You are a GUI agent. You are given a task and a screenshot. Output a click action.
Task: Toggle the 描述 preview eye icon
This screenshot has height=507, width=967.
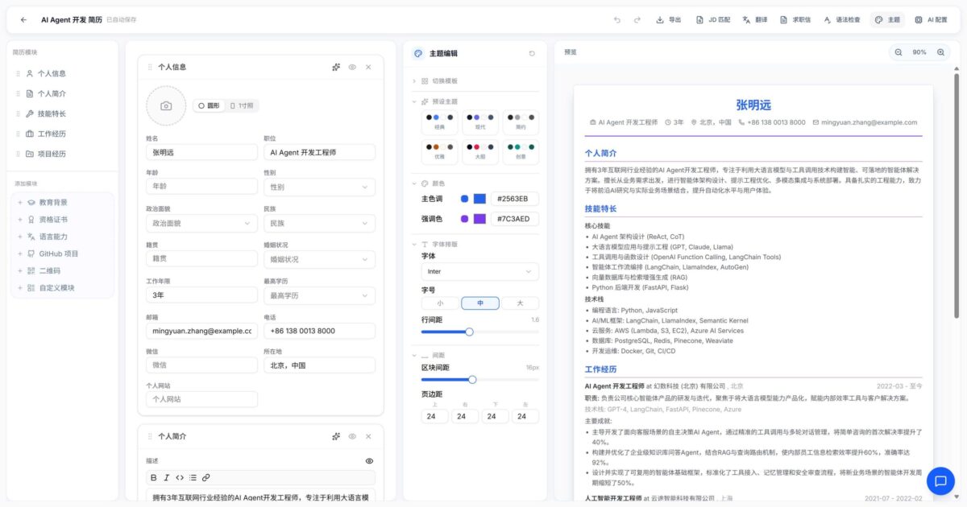point(369,461)
